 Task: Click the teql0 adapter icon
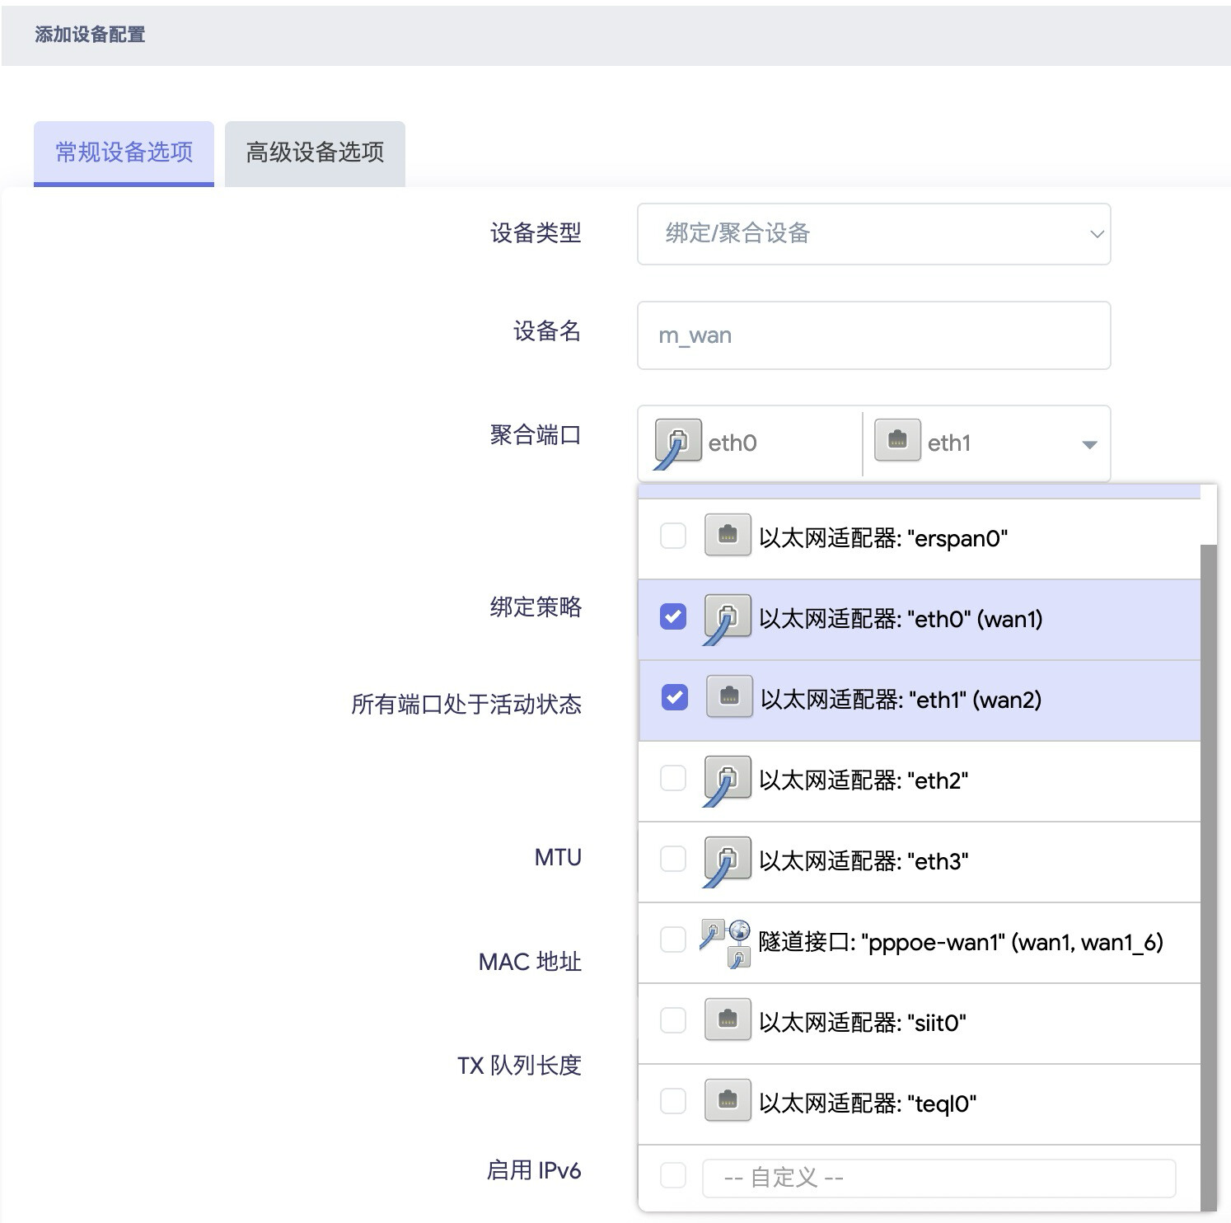tap(727, 1102)
